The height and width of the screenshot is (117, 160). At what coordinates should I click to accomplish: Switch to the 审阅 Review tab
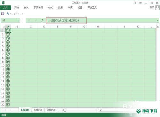[x=70, y=8]
